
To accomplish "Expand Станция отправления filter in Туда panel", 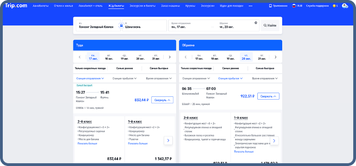I will pyautogui.click(x=90, y=78).
